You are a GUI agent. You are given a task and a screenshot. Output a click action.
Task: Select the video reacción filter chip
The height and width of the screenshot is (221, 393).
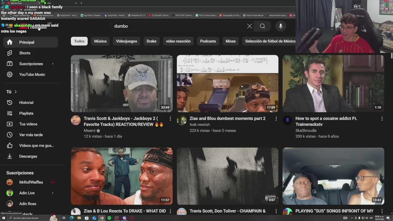click(178, 41)
